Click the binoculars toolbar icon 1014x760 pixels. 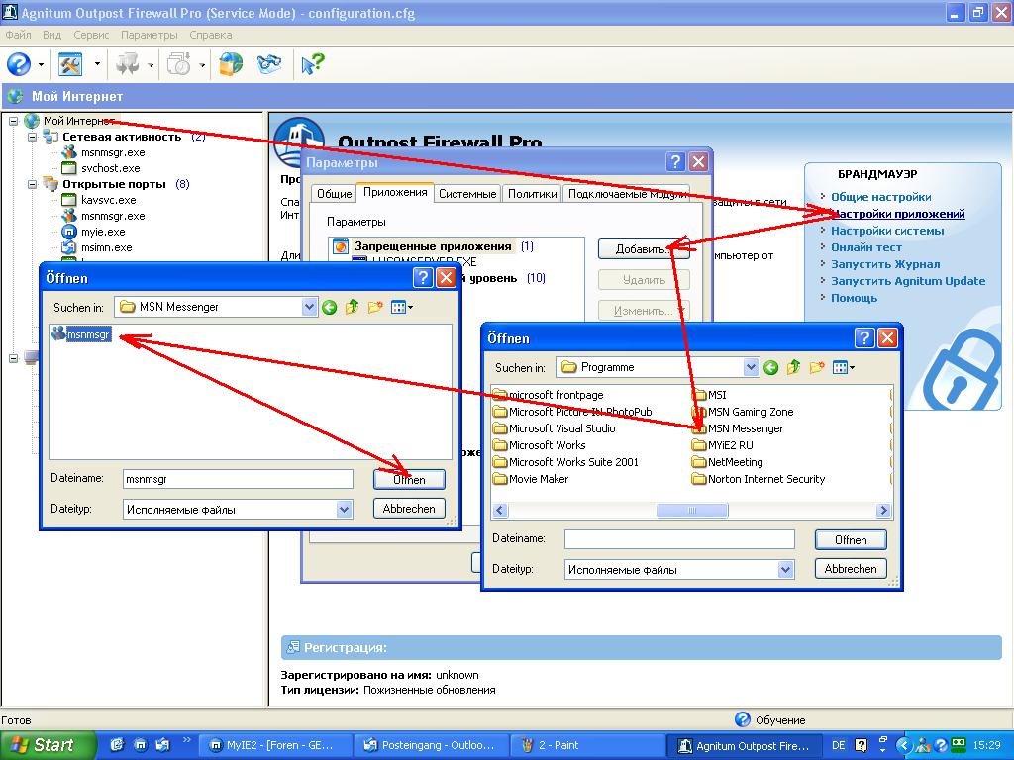point(269,64)
